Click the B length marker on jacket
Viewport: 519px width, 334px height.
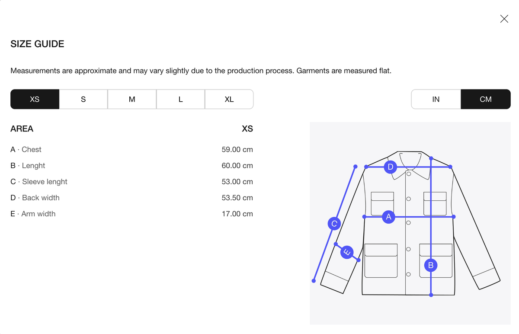pos(431,265)
